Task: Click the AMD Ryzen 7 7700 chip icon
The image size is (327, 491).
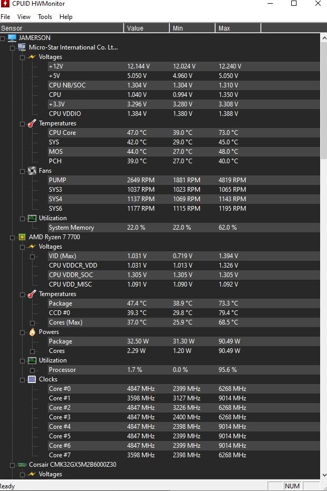Action: pos(22,237)
